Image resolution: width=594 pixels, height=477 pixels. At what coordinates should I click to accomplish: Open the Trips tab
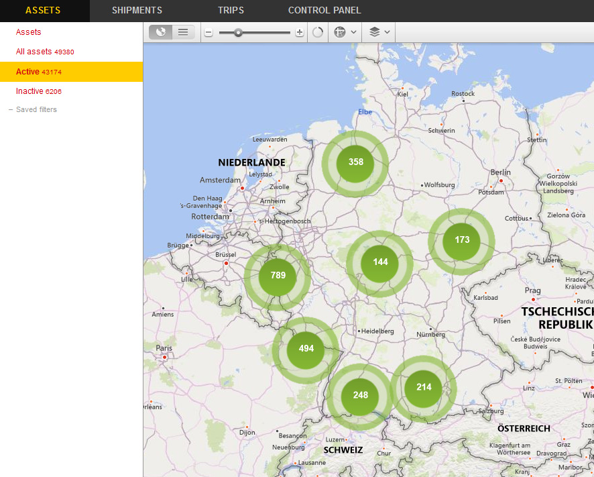point(231,11)
